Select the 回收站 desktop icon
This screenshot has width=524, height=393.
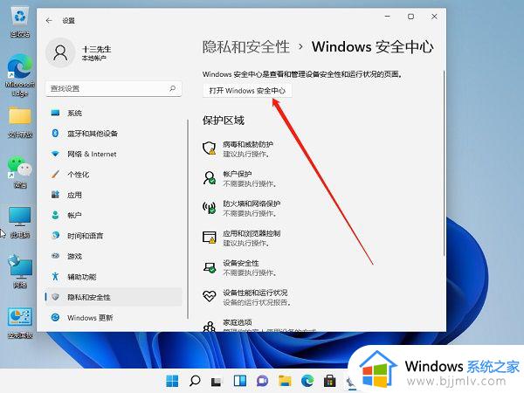point(18,21)
